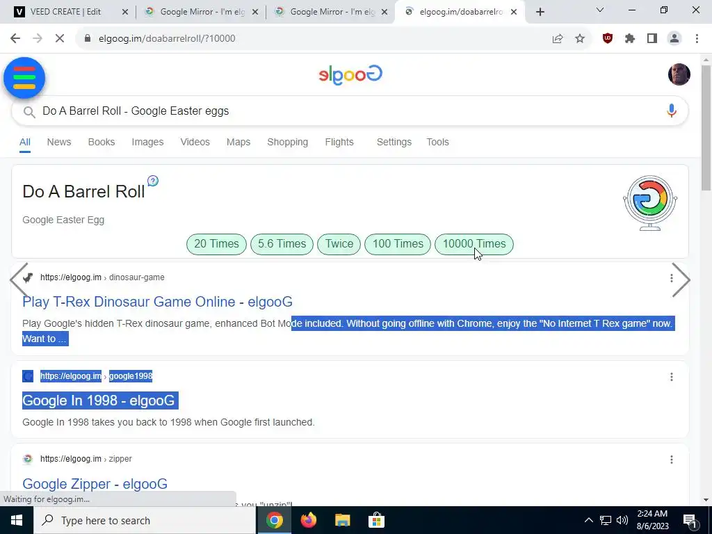This screenshot has height=534, width=712.
Task: Open the Windows Start menu
Action: point(17,520)
